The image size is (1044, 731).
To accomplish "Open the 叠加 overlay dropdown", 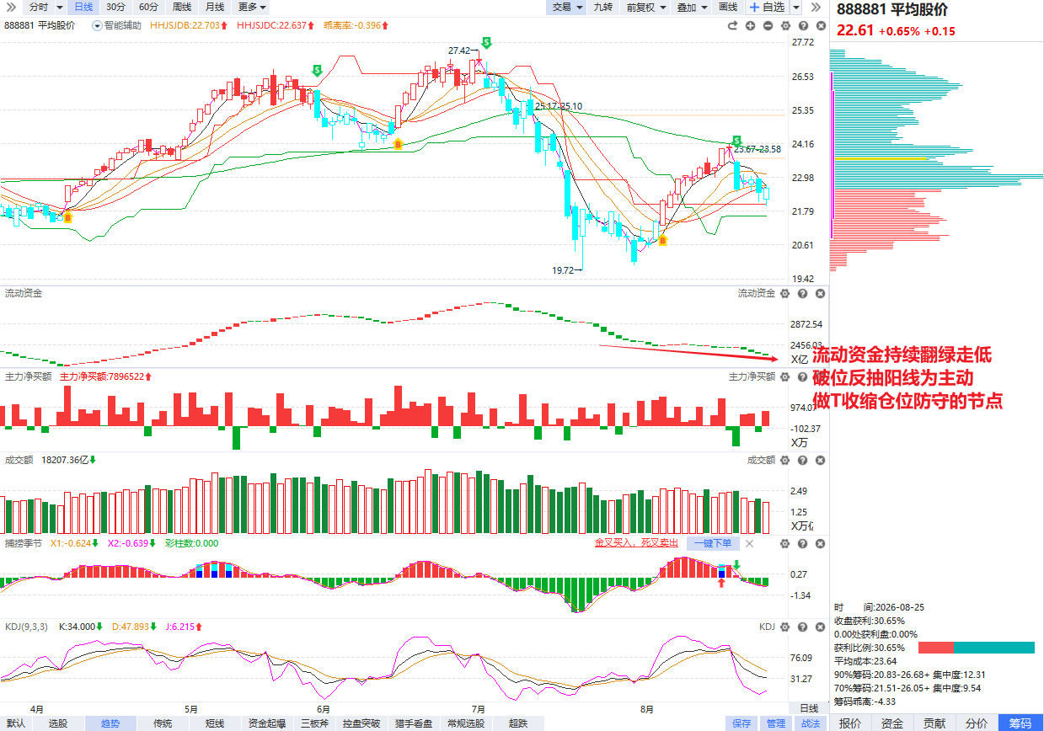I will point(691,7).
